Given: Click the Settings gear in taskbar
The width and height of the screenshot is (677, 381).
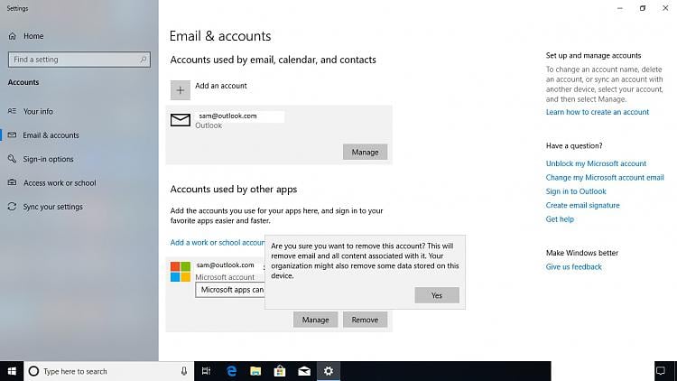Looking at the screenshot, I should (329, 371).
